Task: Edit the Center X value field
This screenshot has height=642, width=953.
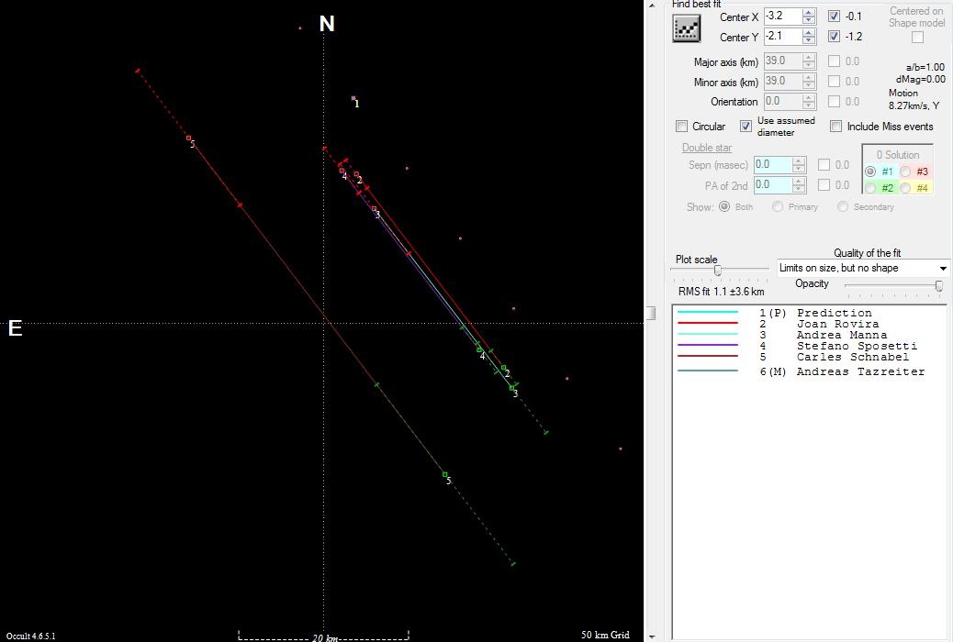Action: click(x=783, y=17)
